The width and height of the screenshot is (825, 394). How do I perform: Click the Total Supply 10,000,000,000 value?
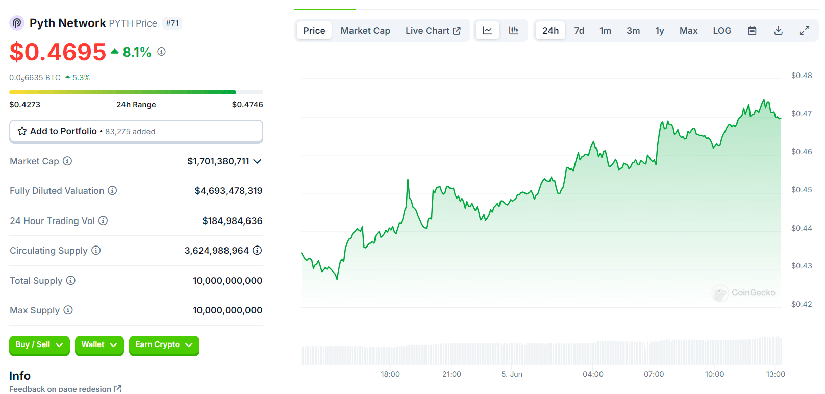228,281
